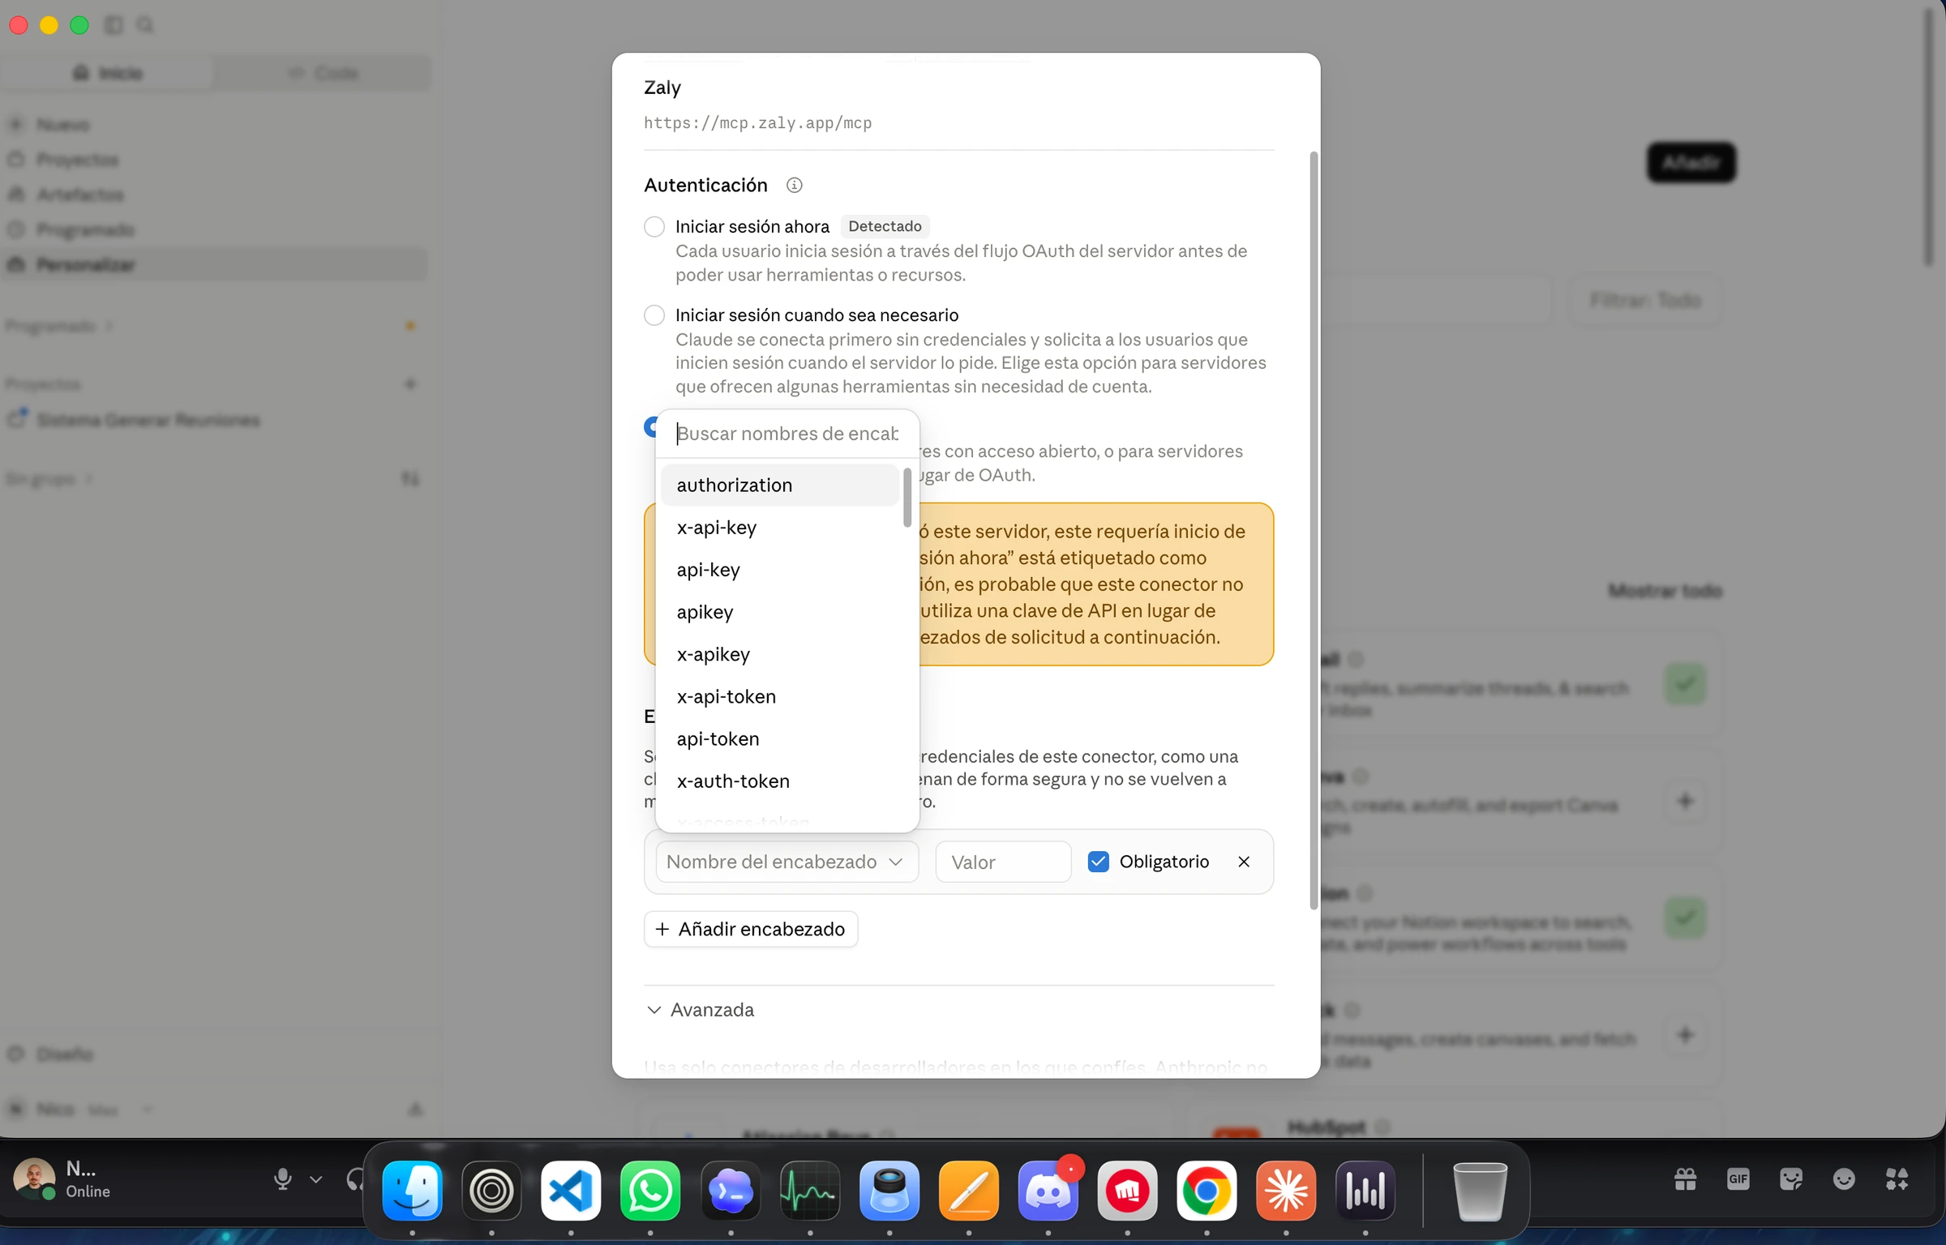Open the purple terminal-prompt app in the Dock
Viewport: 1946px width, 1245px height.
click(730, 1191)
